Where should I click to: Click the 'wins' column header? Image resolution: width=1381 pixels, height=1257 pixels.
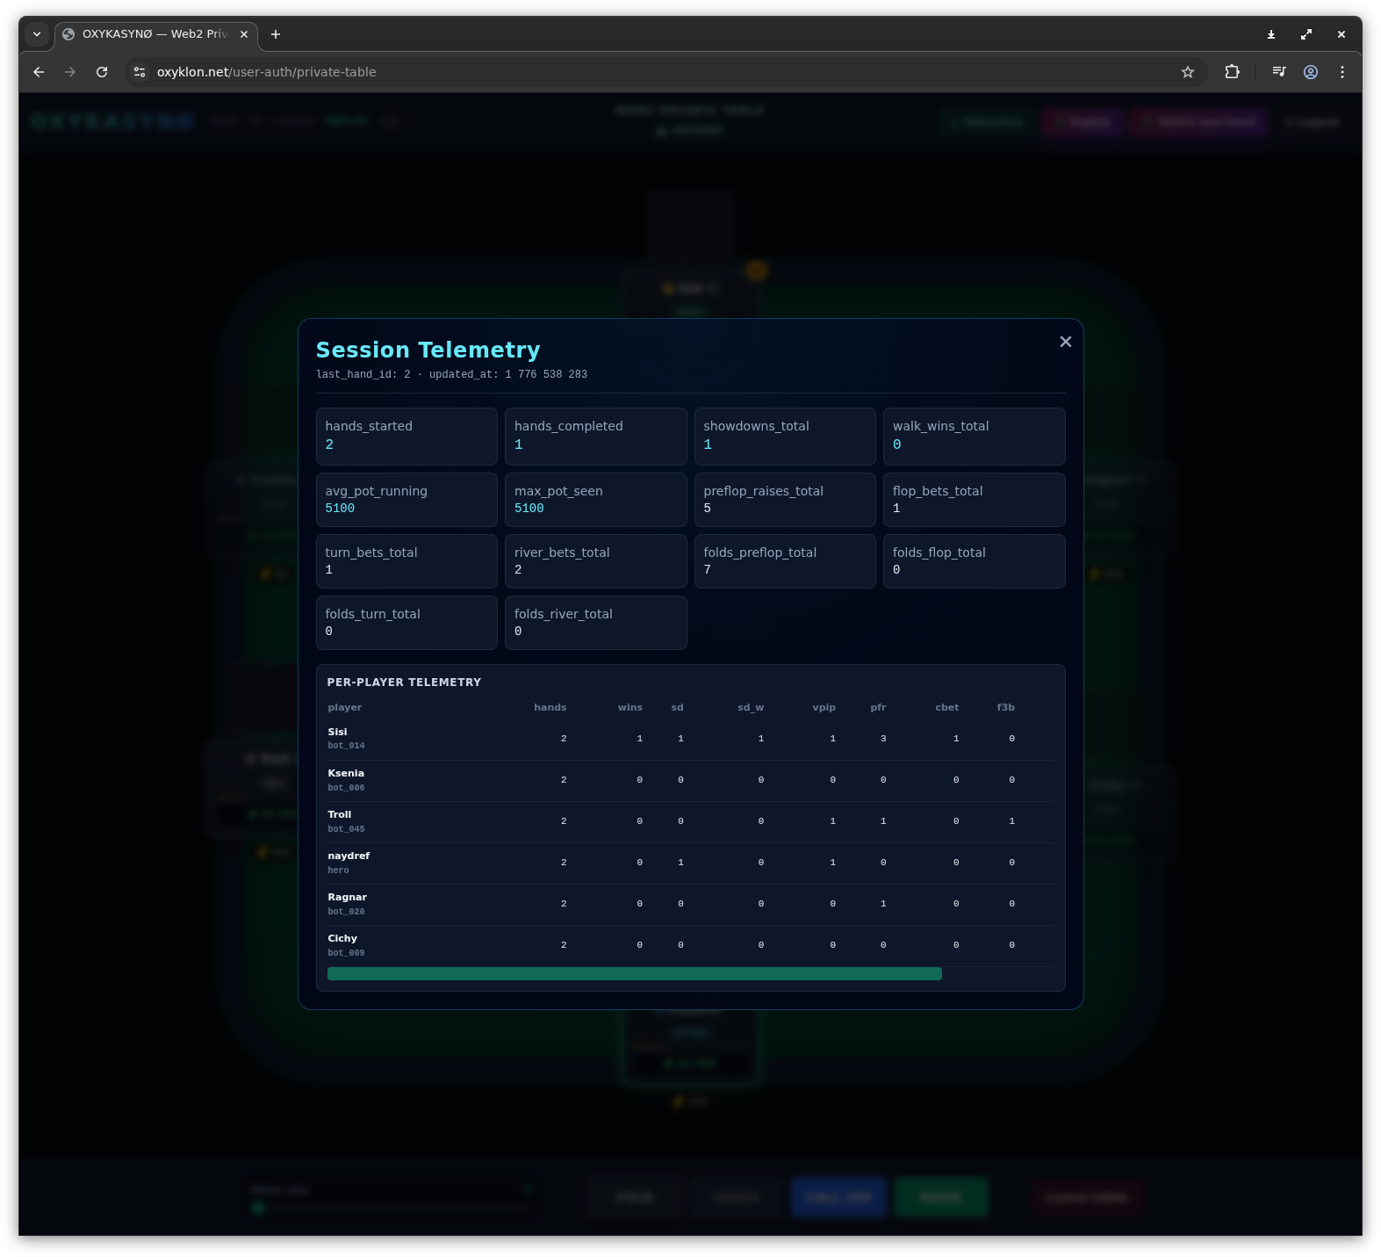(630, 707)
